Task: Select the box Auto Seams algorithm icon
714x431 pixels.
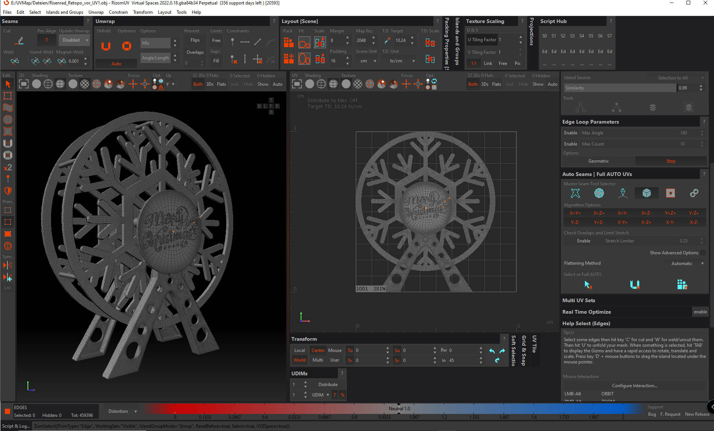Action: [647, 193]
